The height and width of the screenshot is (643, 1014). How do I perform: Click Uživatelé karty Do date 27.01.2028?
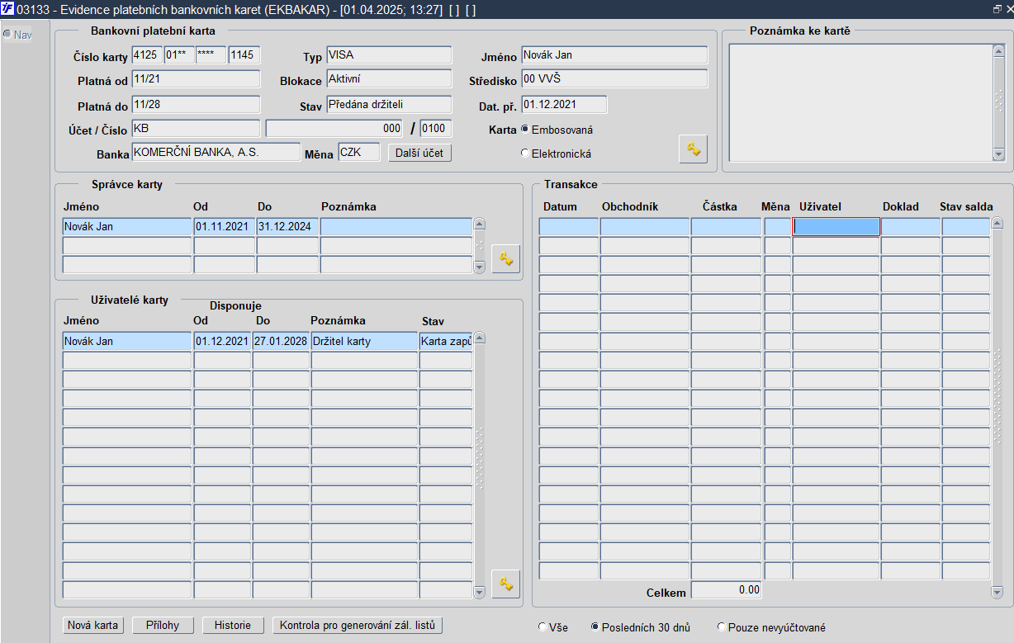click(x=281, y=341)
